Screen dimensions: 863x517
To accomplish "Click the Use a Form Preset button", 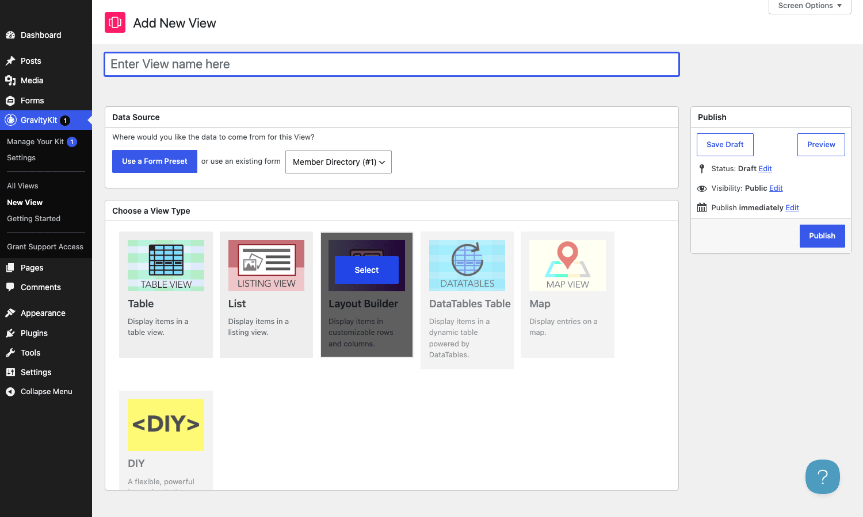I will point(155,161).
